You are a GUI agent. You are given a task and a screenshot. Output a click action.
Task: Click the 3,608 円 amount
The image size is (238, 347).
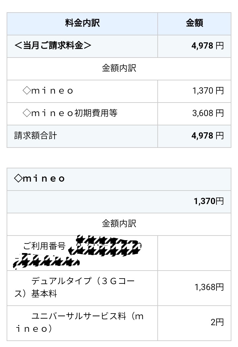click(x=208, y=113)
